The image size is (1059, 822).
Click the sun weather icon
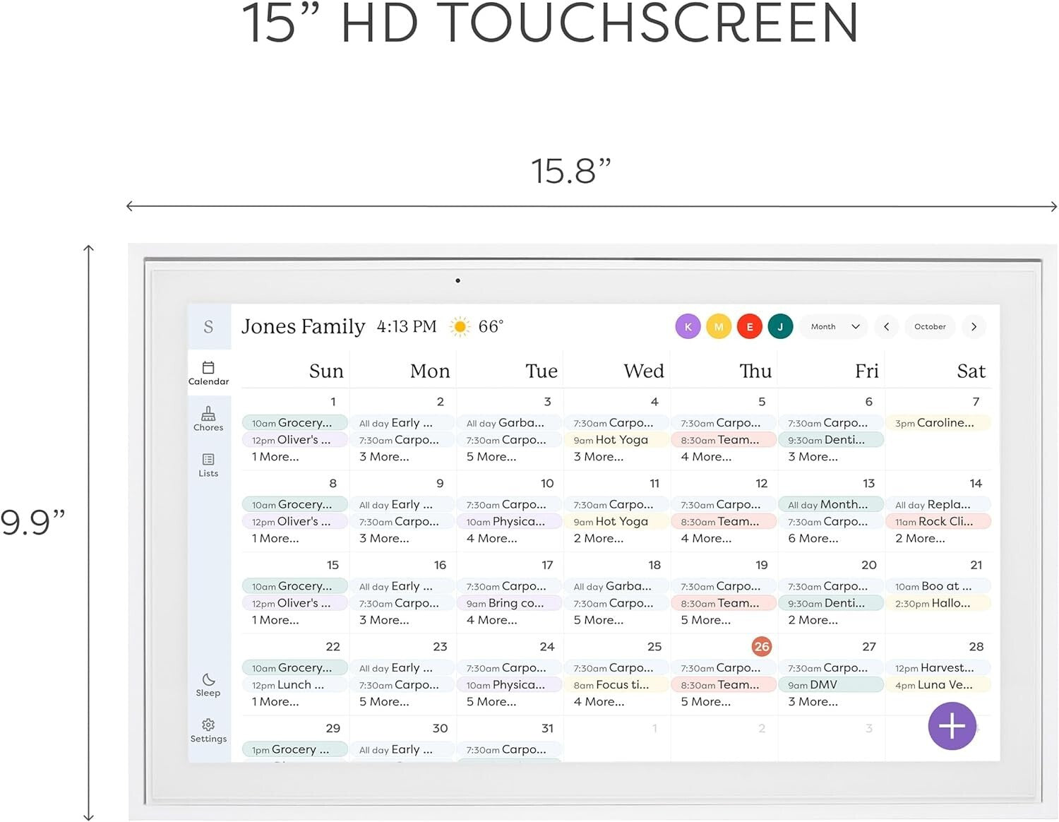(x=460, y=326)
